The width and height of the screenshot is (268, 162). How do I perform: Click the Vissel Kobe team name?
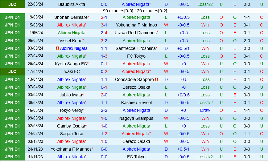71,41
